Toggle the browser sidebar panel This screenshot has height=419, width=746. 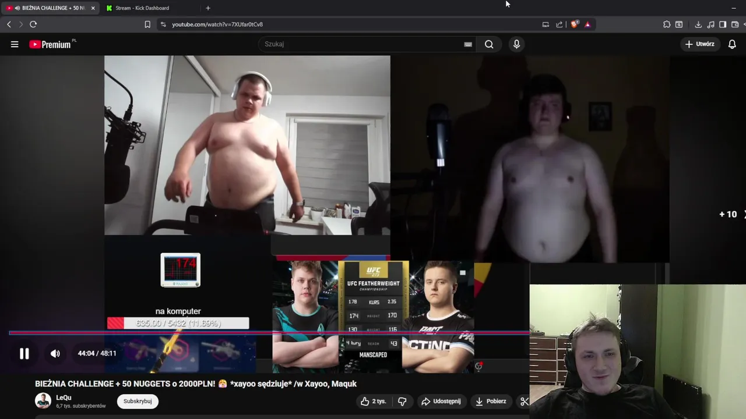click(723, 24)
